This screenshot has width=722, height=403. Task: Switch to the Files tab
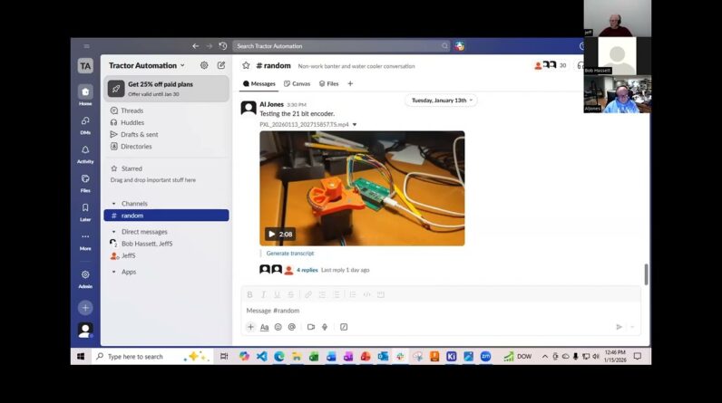coord(328,83)
